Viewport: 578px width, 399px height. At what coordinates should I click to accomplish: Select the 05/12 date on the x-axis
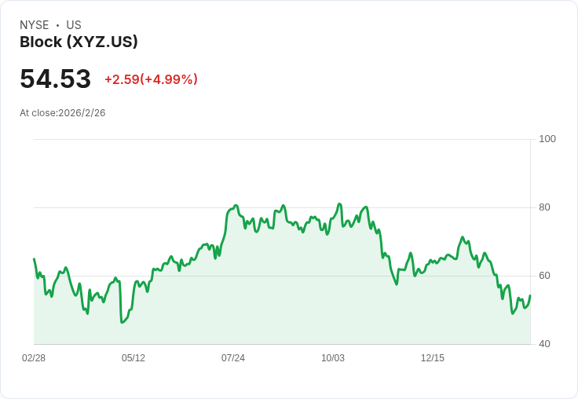[x=134, y=358]
